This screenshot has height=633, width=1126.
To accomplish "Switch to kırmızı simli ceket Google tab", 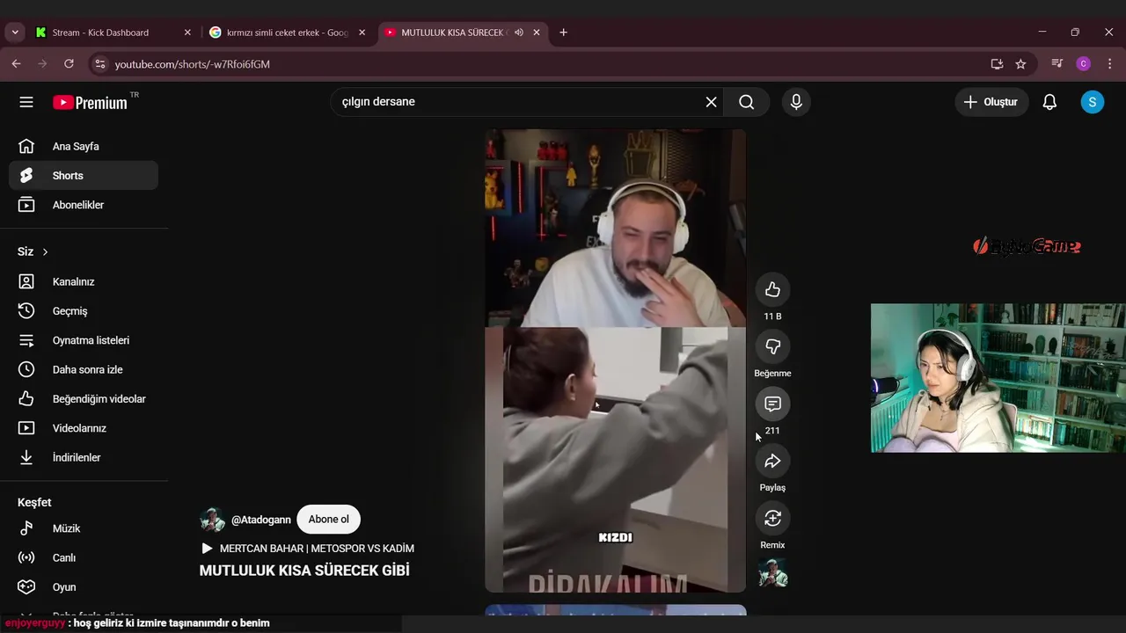I will [x=286, y=33].
